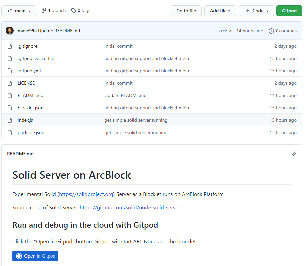
Task: Expand the main branch dropdown
Action: (19, 11)
